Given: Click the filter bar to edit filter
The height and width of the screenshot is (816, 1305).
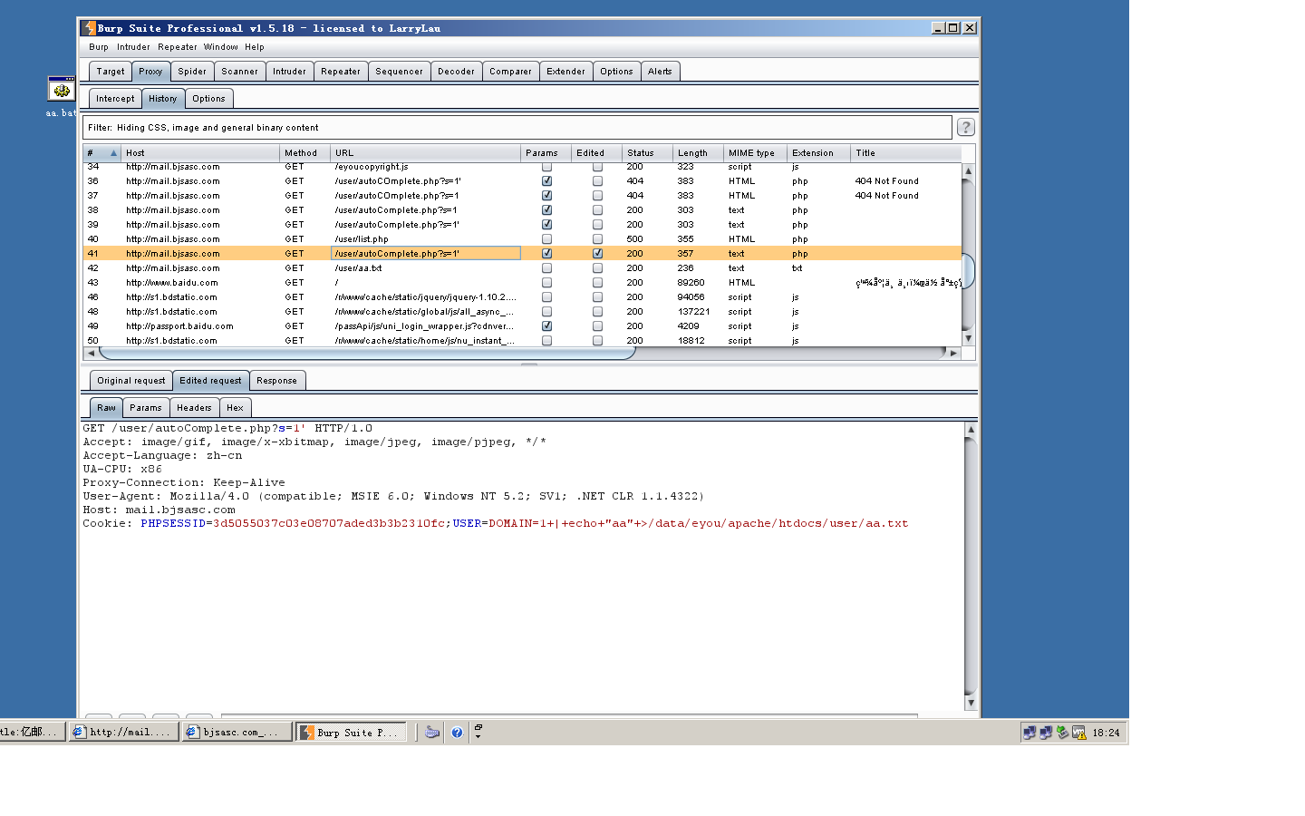Looking at the screenshot, I should pos(517,128).
